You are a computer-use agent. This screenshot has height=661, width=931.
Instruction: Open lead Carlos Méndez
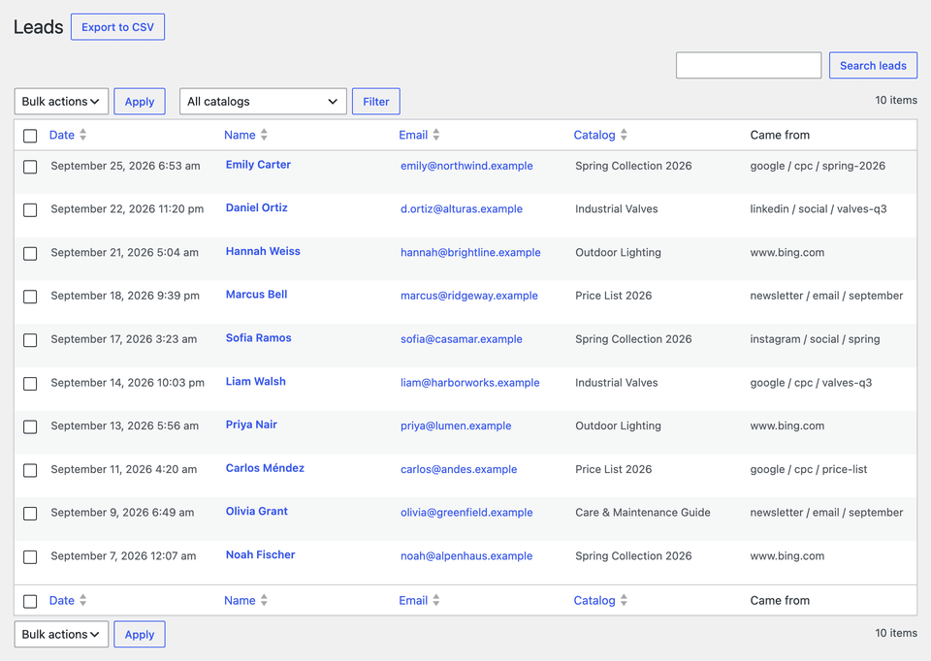[x=265, y=467]
